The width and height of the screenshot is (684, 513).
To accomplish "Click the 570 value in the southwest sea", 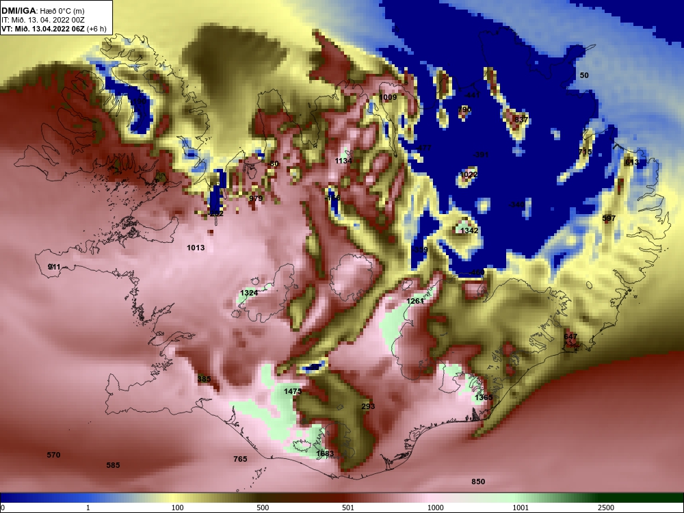I will tap(53, 455).
